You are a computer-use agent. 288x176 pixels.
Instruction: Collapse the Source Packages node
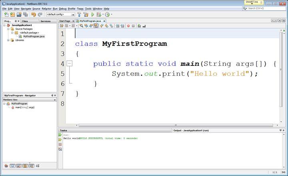click(8, 29)
